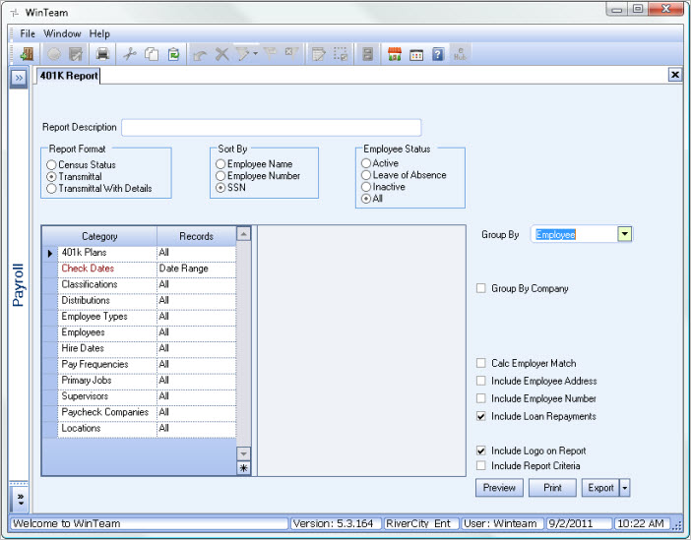
Task: Select the Census Status report format
Action: (x=52, y=165)
